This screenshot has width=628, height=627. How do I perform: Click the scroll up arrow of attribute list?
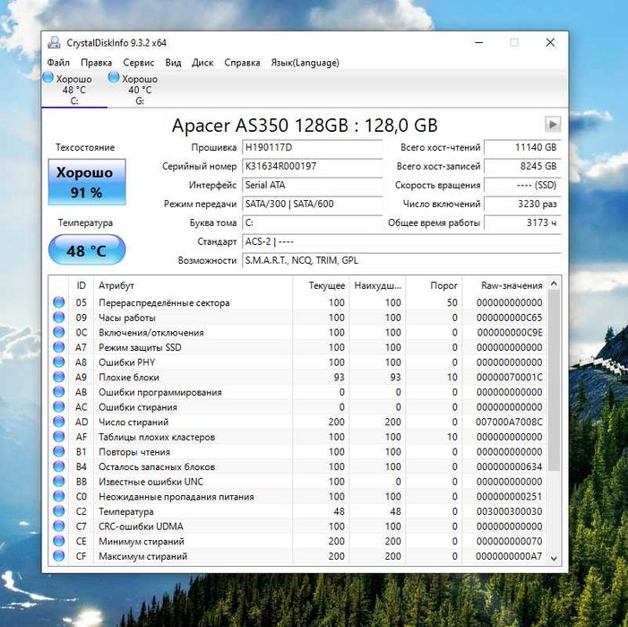554,283
